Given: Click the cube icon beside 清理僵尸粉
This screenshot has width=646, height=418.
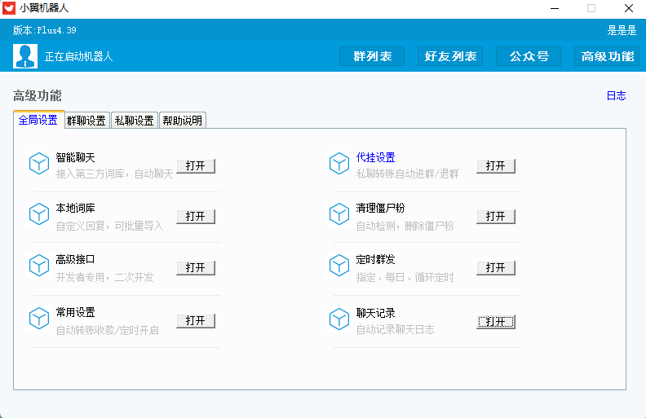Looking at the screenshot, I should [x=339, y=214].
